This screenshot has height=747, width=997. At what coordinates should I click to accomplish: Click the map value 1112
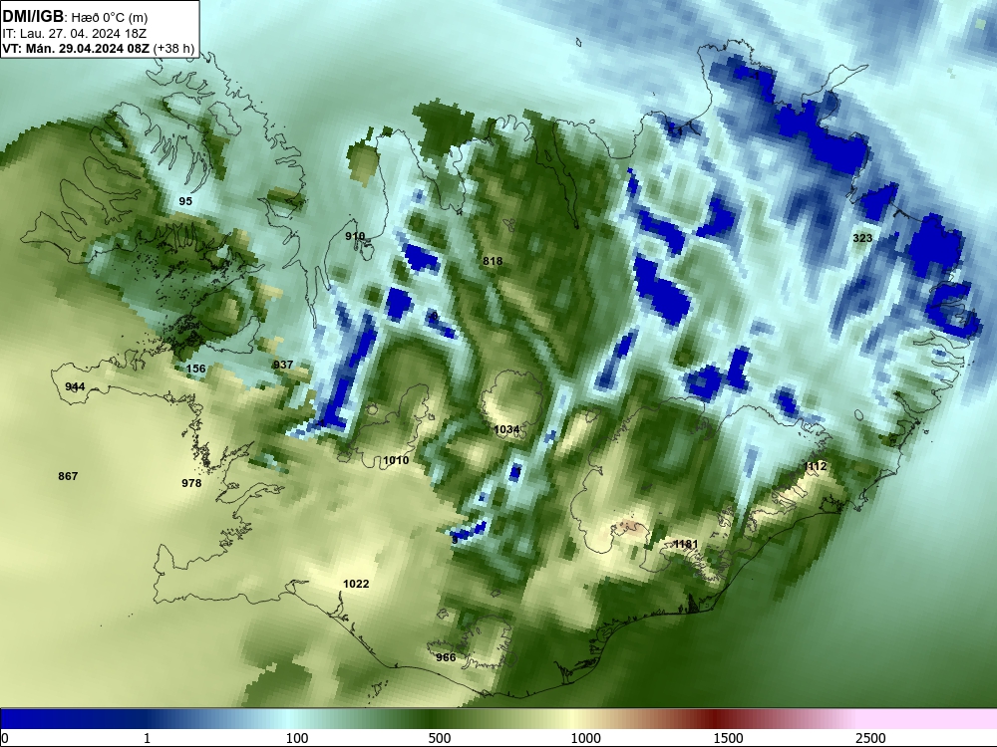click(x=815, y=467)
